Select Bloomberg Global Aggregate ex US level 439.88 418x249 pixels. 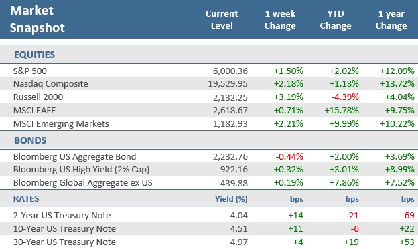tap(234, 183)
